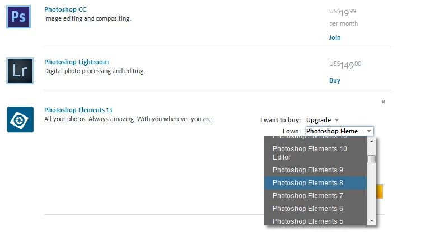Select Photoshop Elements 10 Editor option
This screenshot has height=236, width=444.
click(x=310, y=153)
